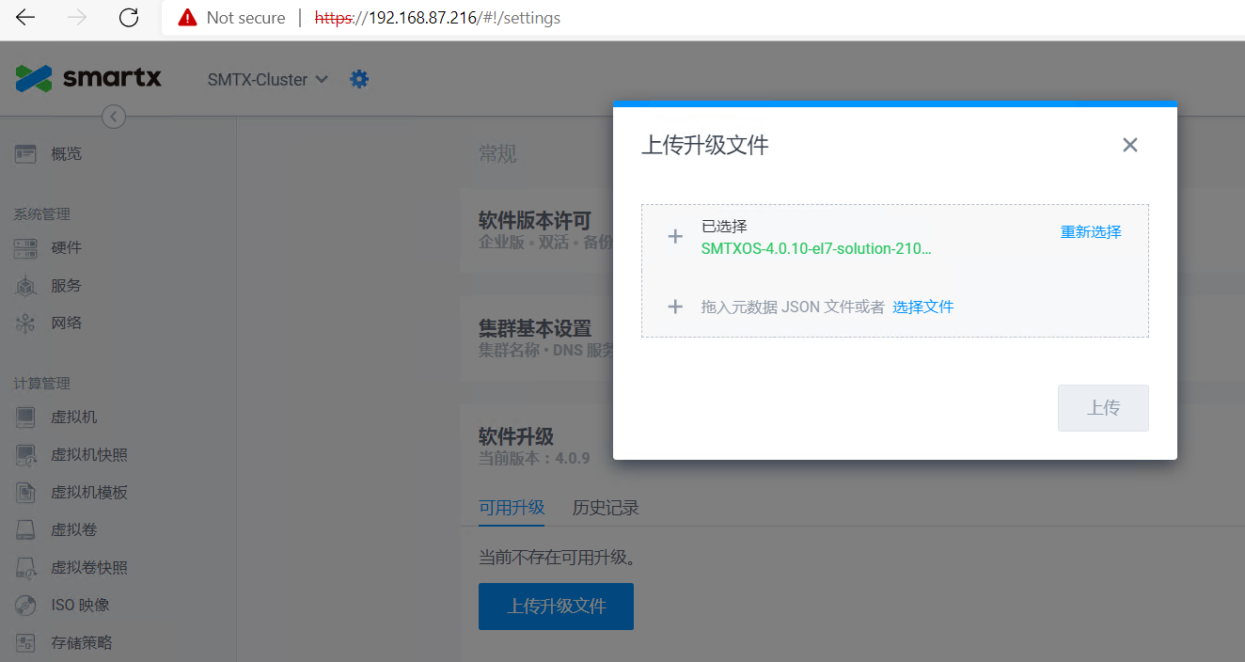Click the 重新选择 link to reselect file
The image size is (1245, 662).
click(x=1091, y=231)
